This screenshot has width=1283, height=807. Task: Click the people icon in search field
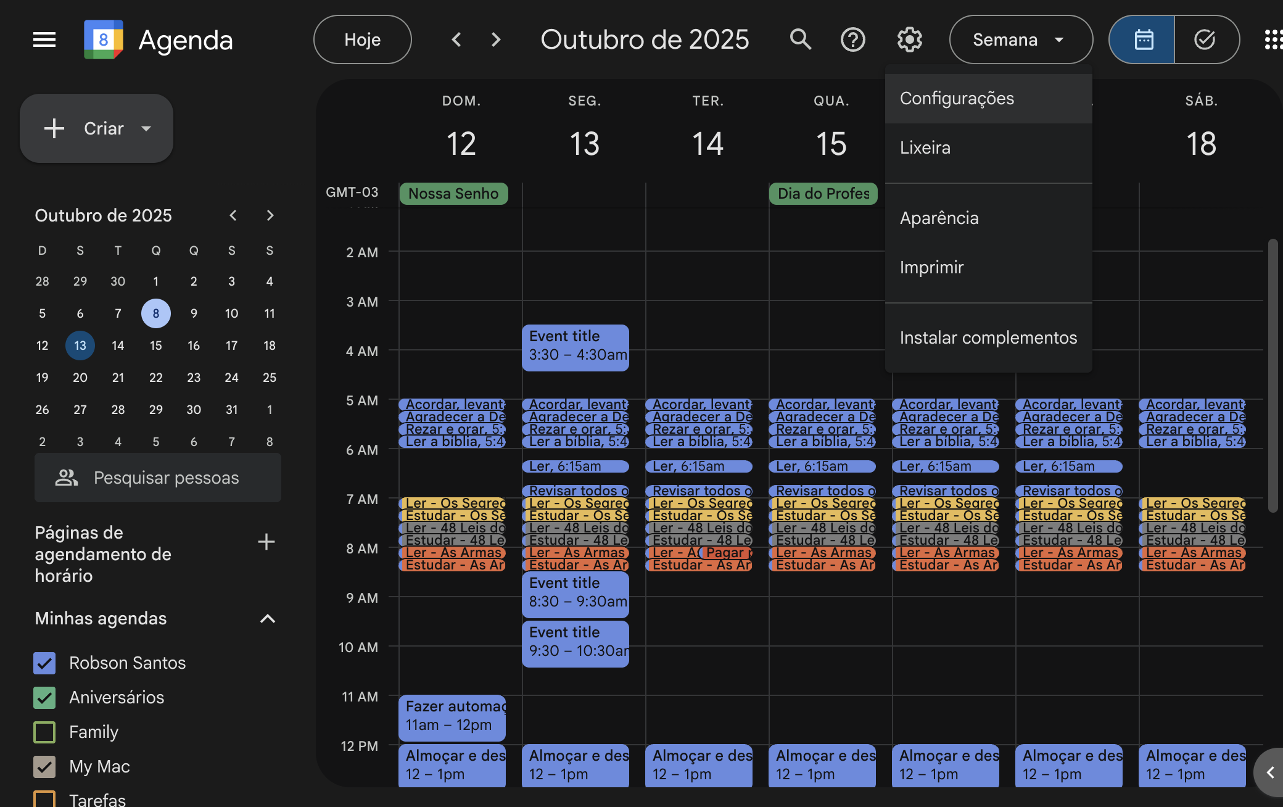click(x=67, y=478)
